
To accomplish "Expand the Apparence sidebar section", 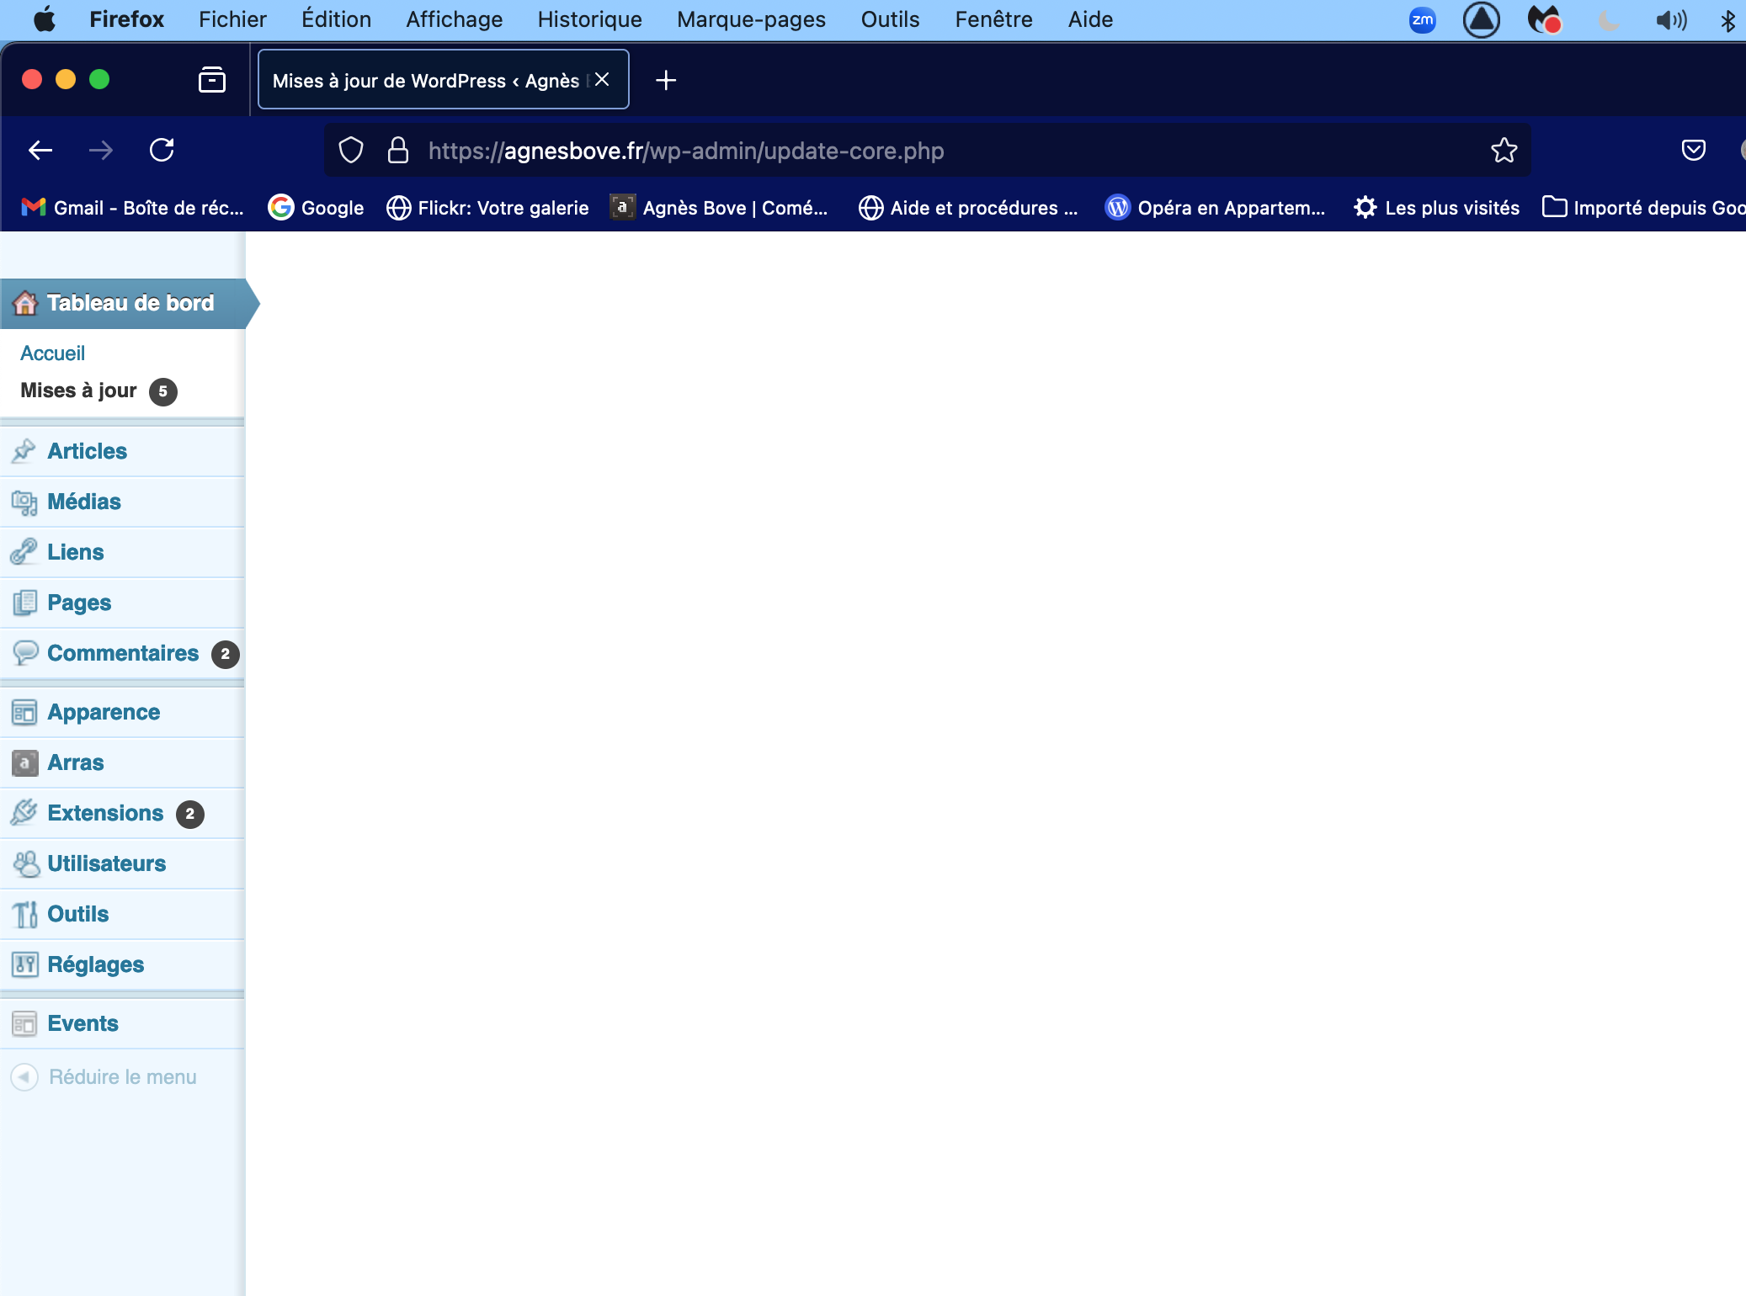I will click(104, 712).
